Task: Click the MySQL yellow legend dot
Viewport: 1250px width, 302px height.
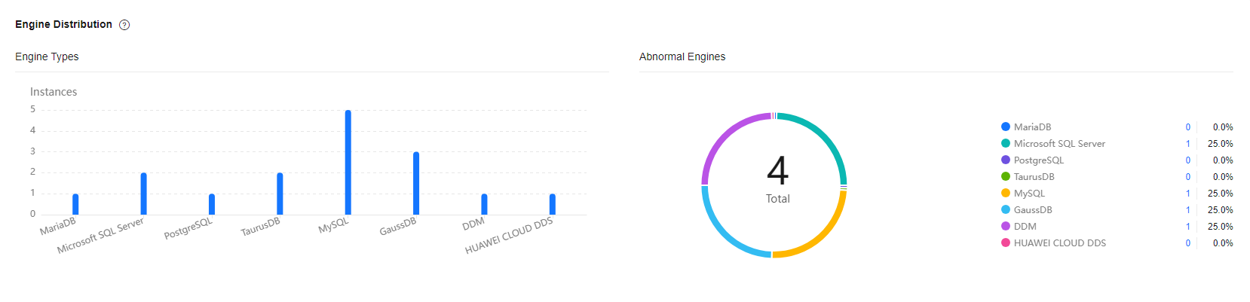Action: 1006,193
